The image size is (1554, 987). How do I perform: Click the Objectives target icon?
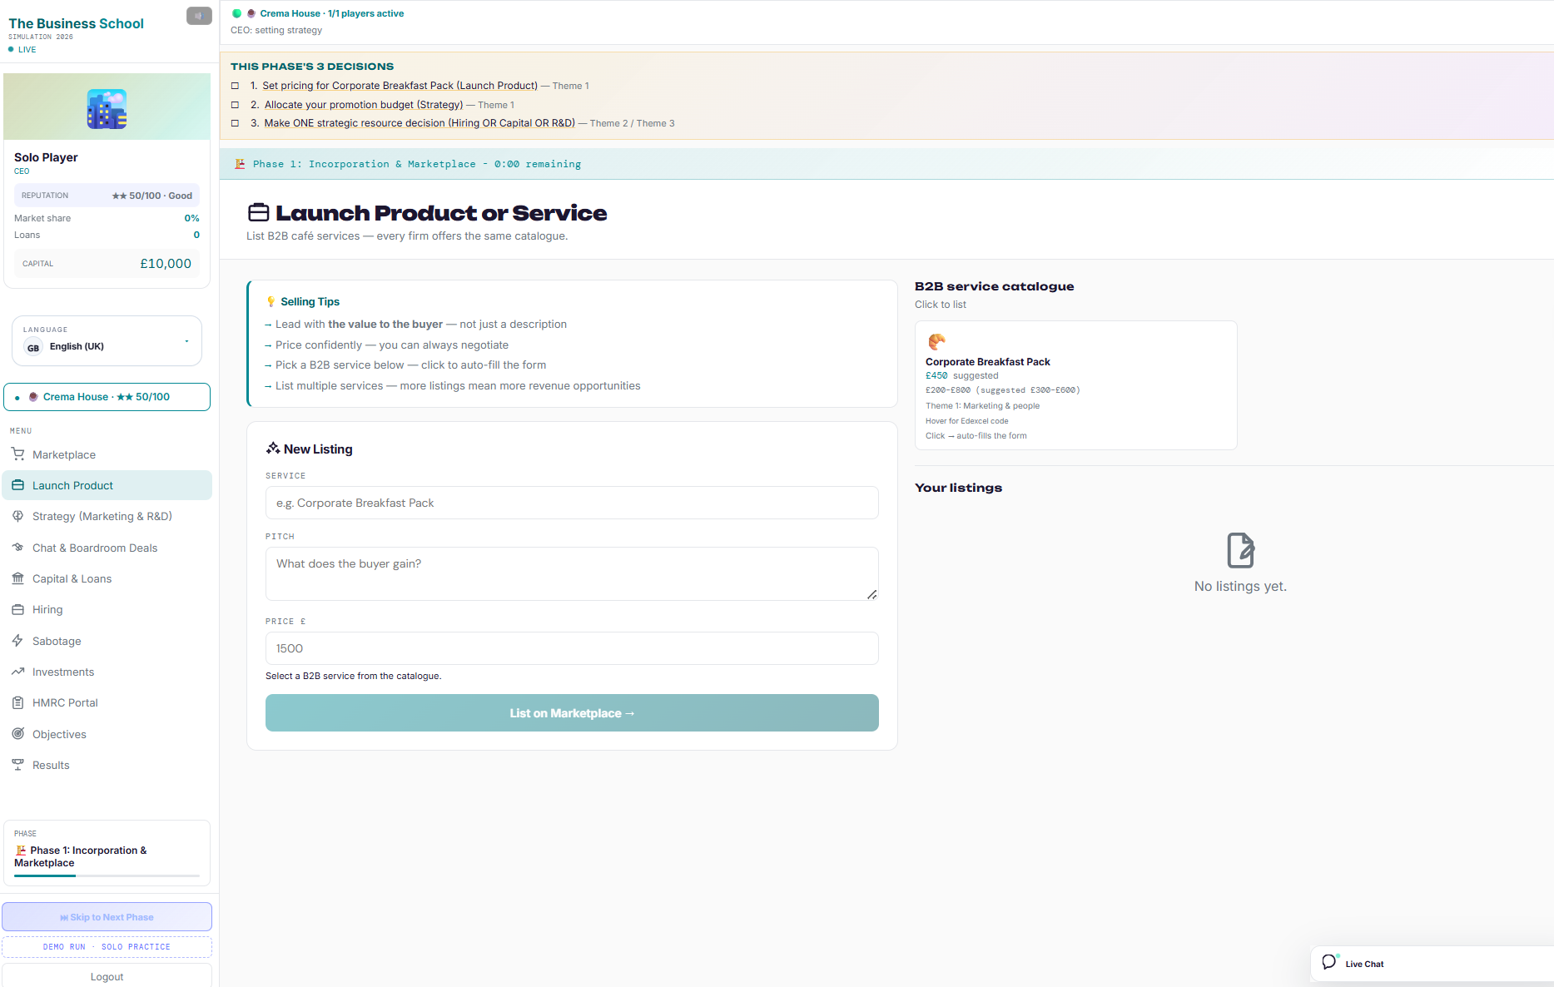pyautogui.click(x=17, y=734)
